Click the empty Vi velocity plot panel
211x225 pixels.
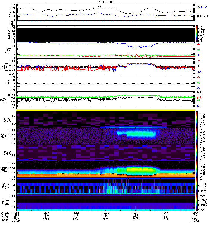pos(105,83)
